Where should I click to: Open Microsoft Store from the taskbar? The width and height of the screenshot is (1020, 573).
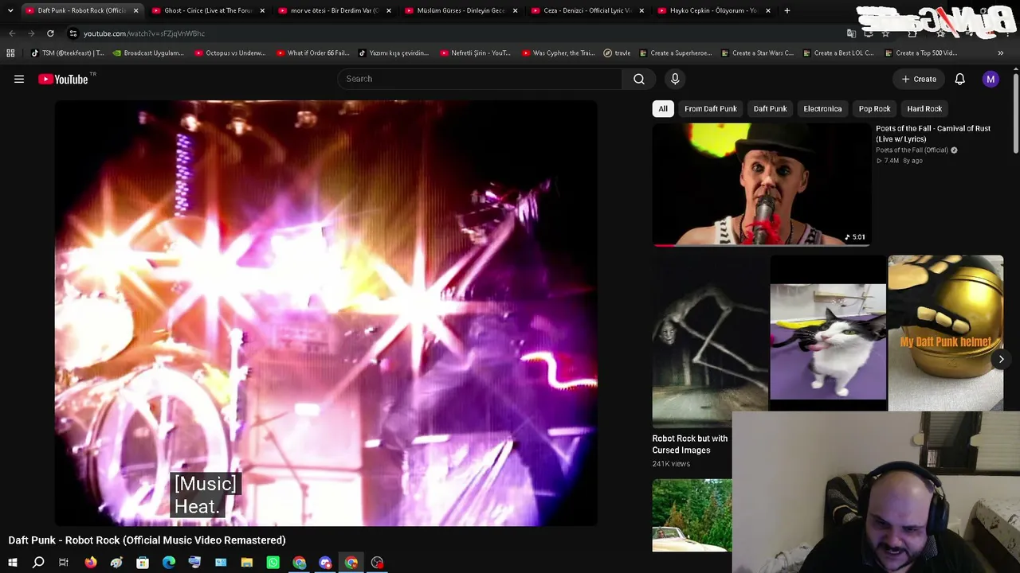pos(143,563)
